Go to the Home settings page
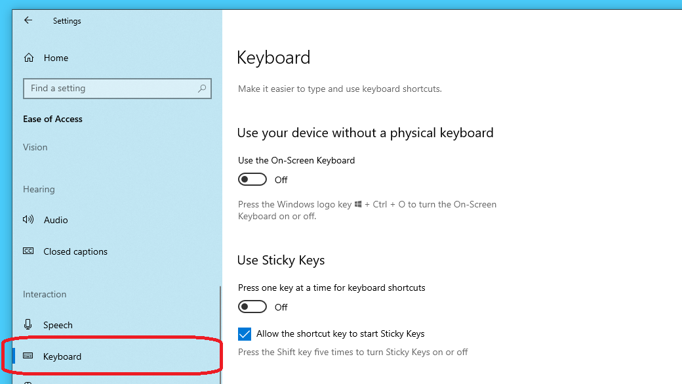The image size is (682, 384). coord(56,58)
